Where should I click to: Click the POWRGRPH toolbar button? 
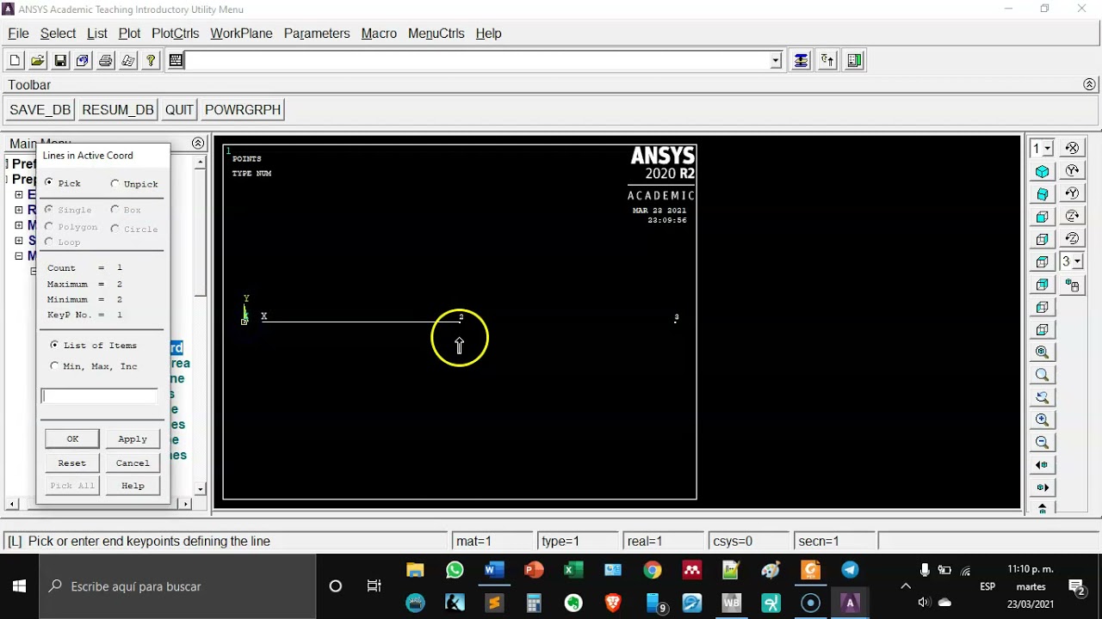tap(243, 110)
